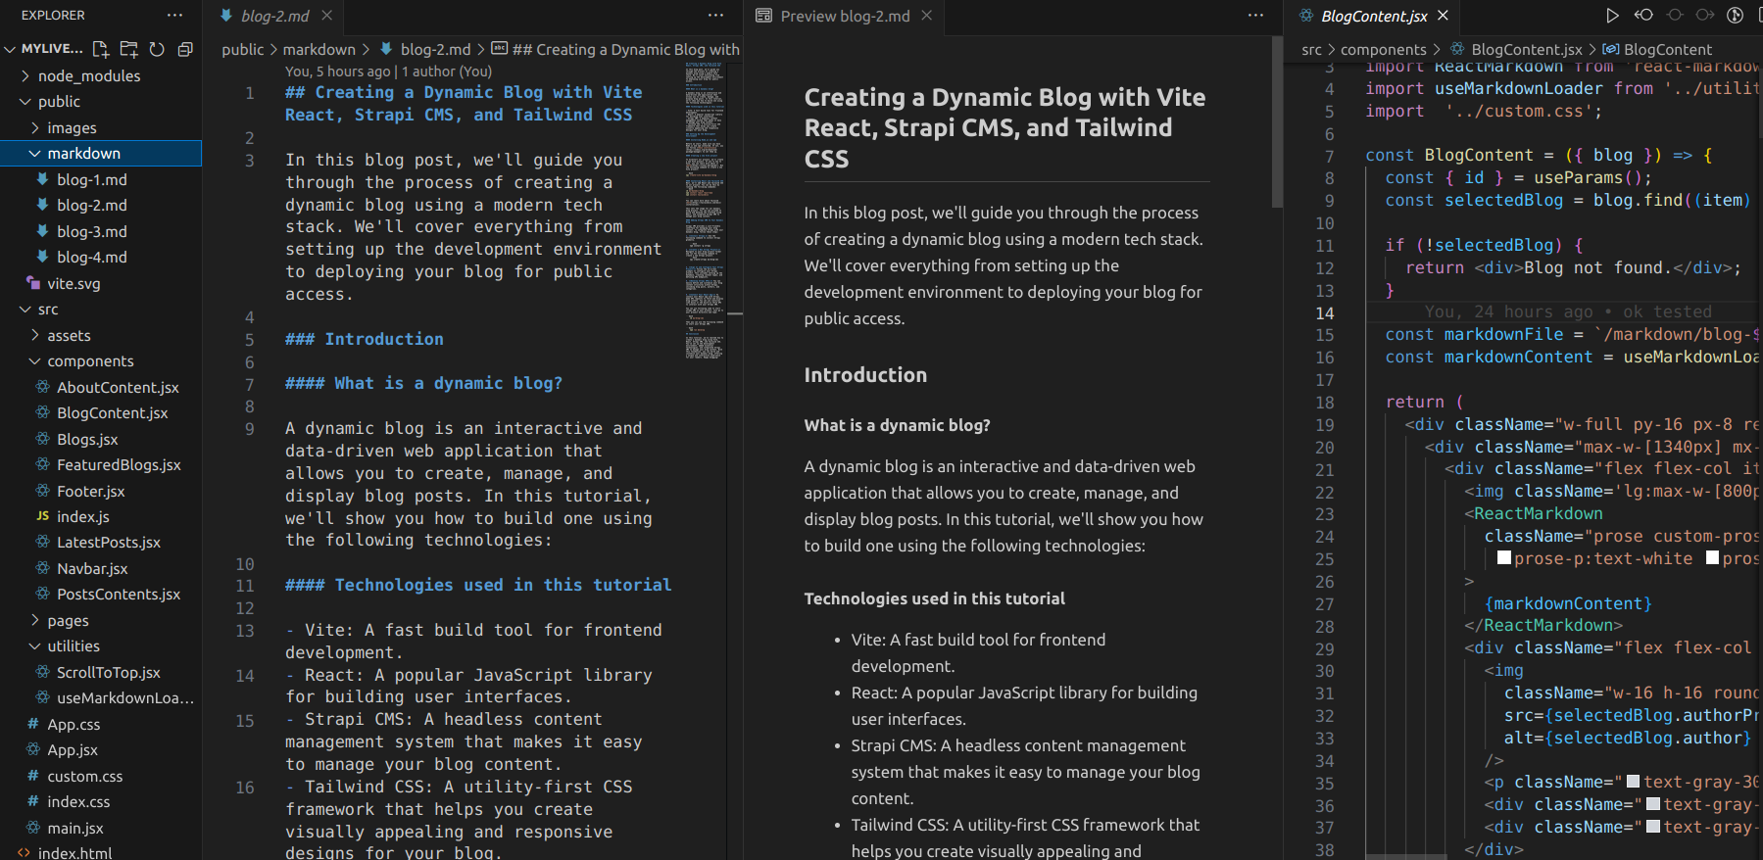Collapse all folders in Explorer
The width and height of the screenshot is (1763, 860).
[185, 49]
